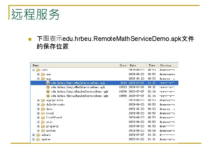Click the ThreadRandomServiceDemo apk file icon
This screenshot has height=159, width=212.
pos(48,96)
